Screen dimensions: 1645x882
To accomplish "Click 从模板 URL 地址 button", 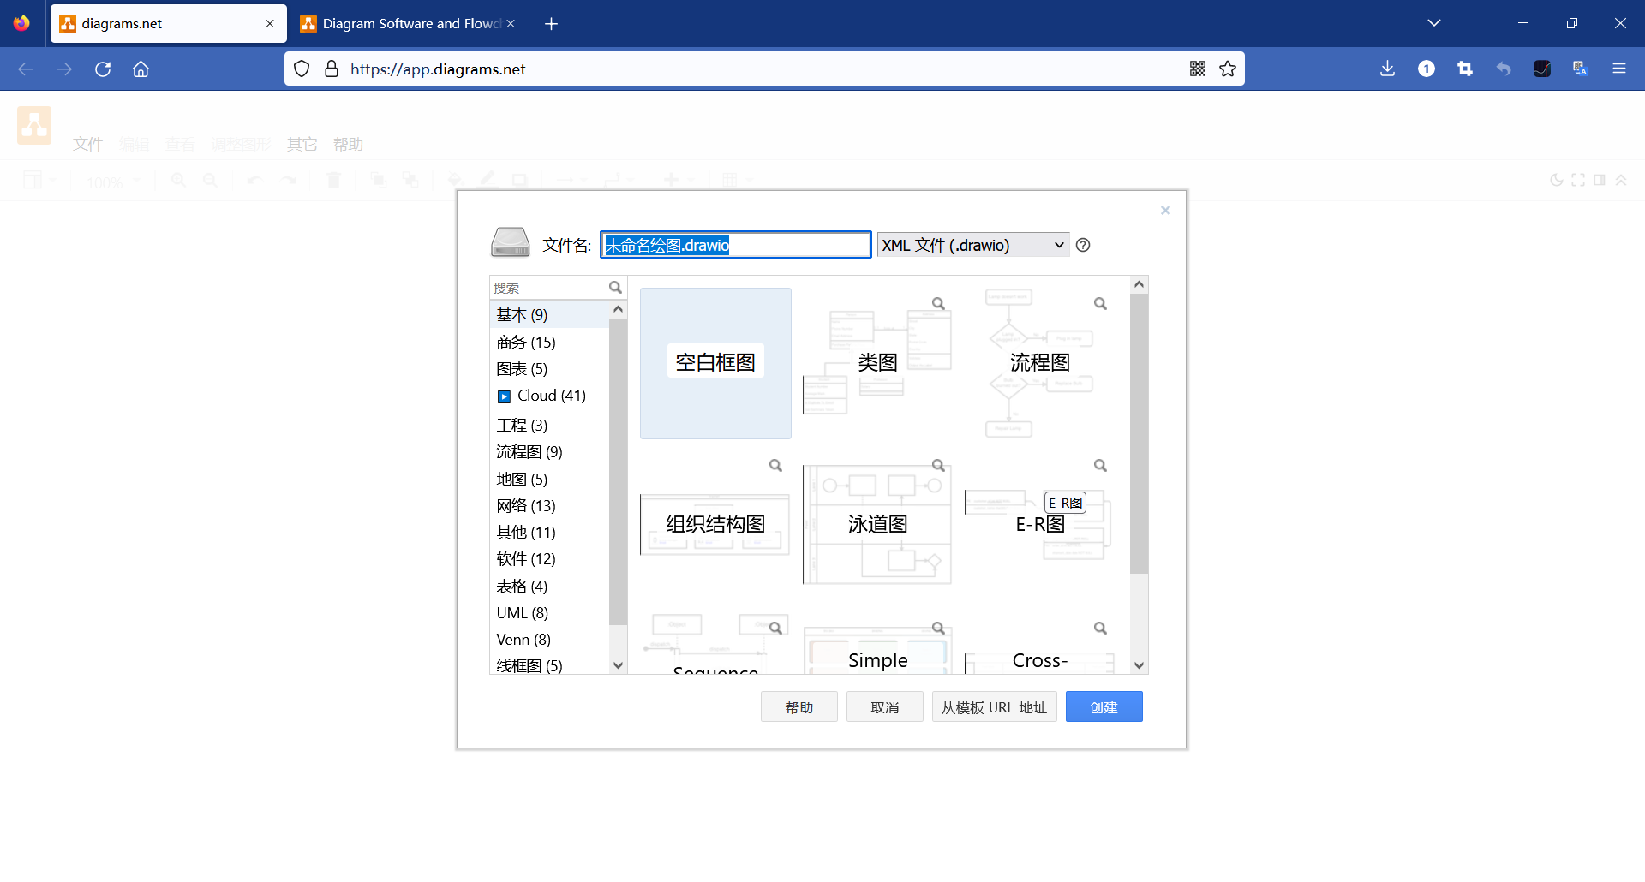I will tap(994, 707).
